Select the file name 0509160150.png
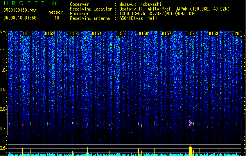246x156 pixels. [20, 10]
